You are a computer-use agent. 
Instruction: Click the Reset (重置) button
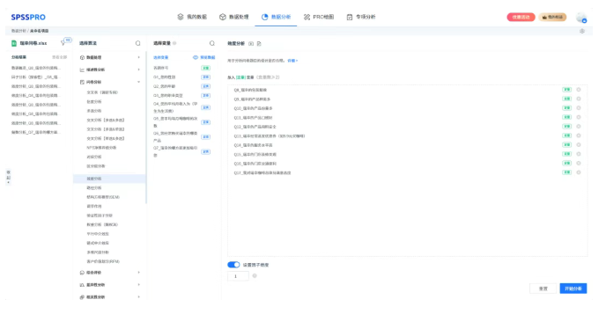pos(543,289)
